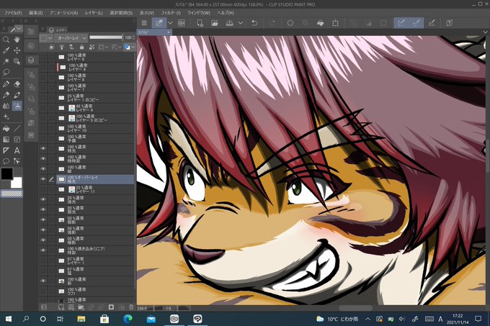Show the レイヤー 6 layer
Viewport: 490px width, 326px height.
pyautogui.click(x=43, y=57)
